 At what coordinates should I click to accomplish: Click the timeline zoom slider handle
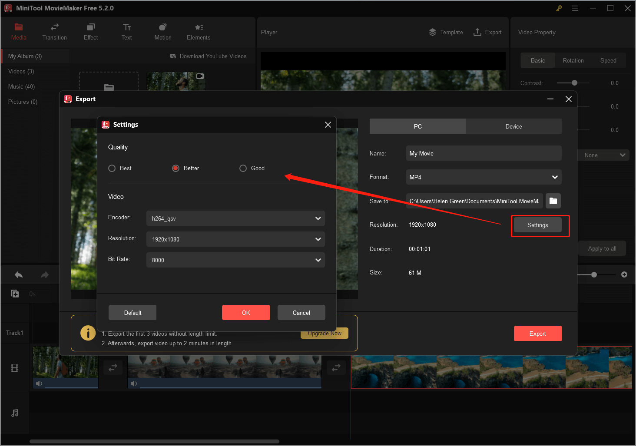pos(594,274)
